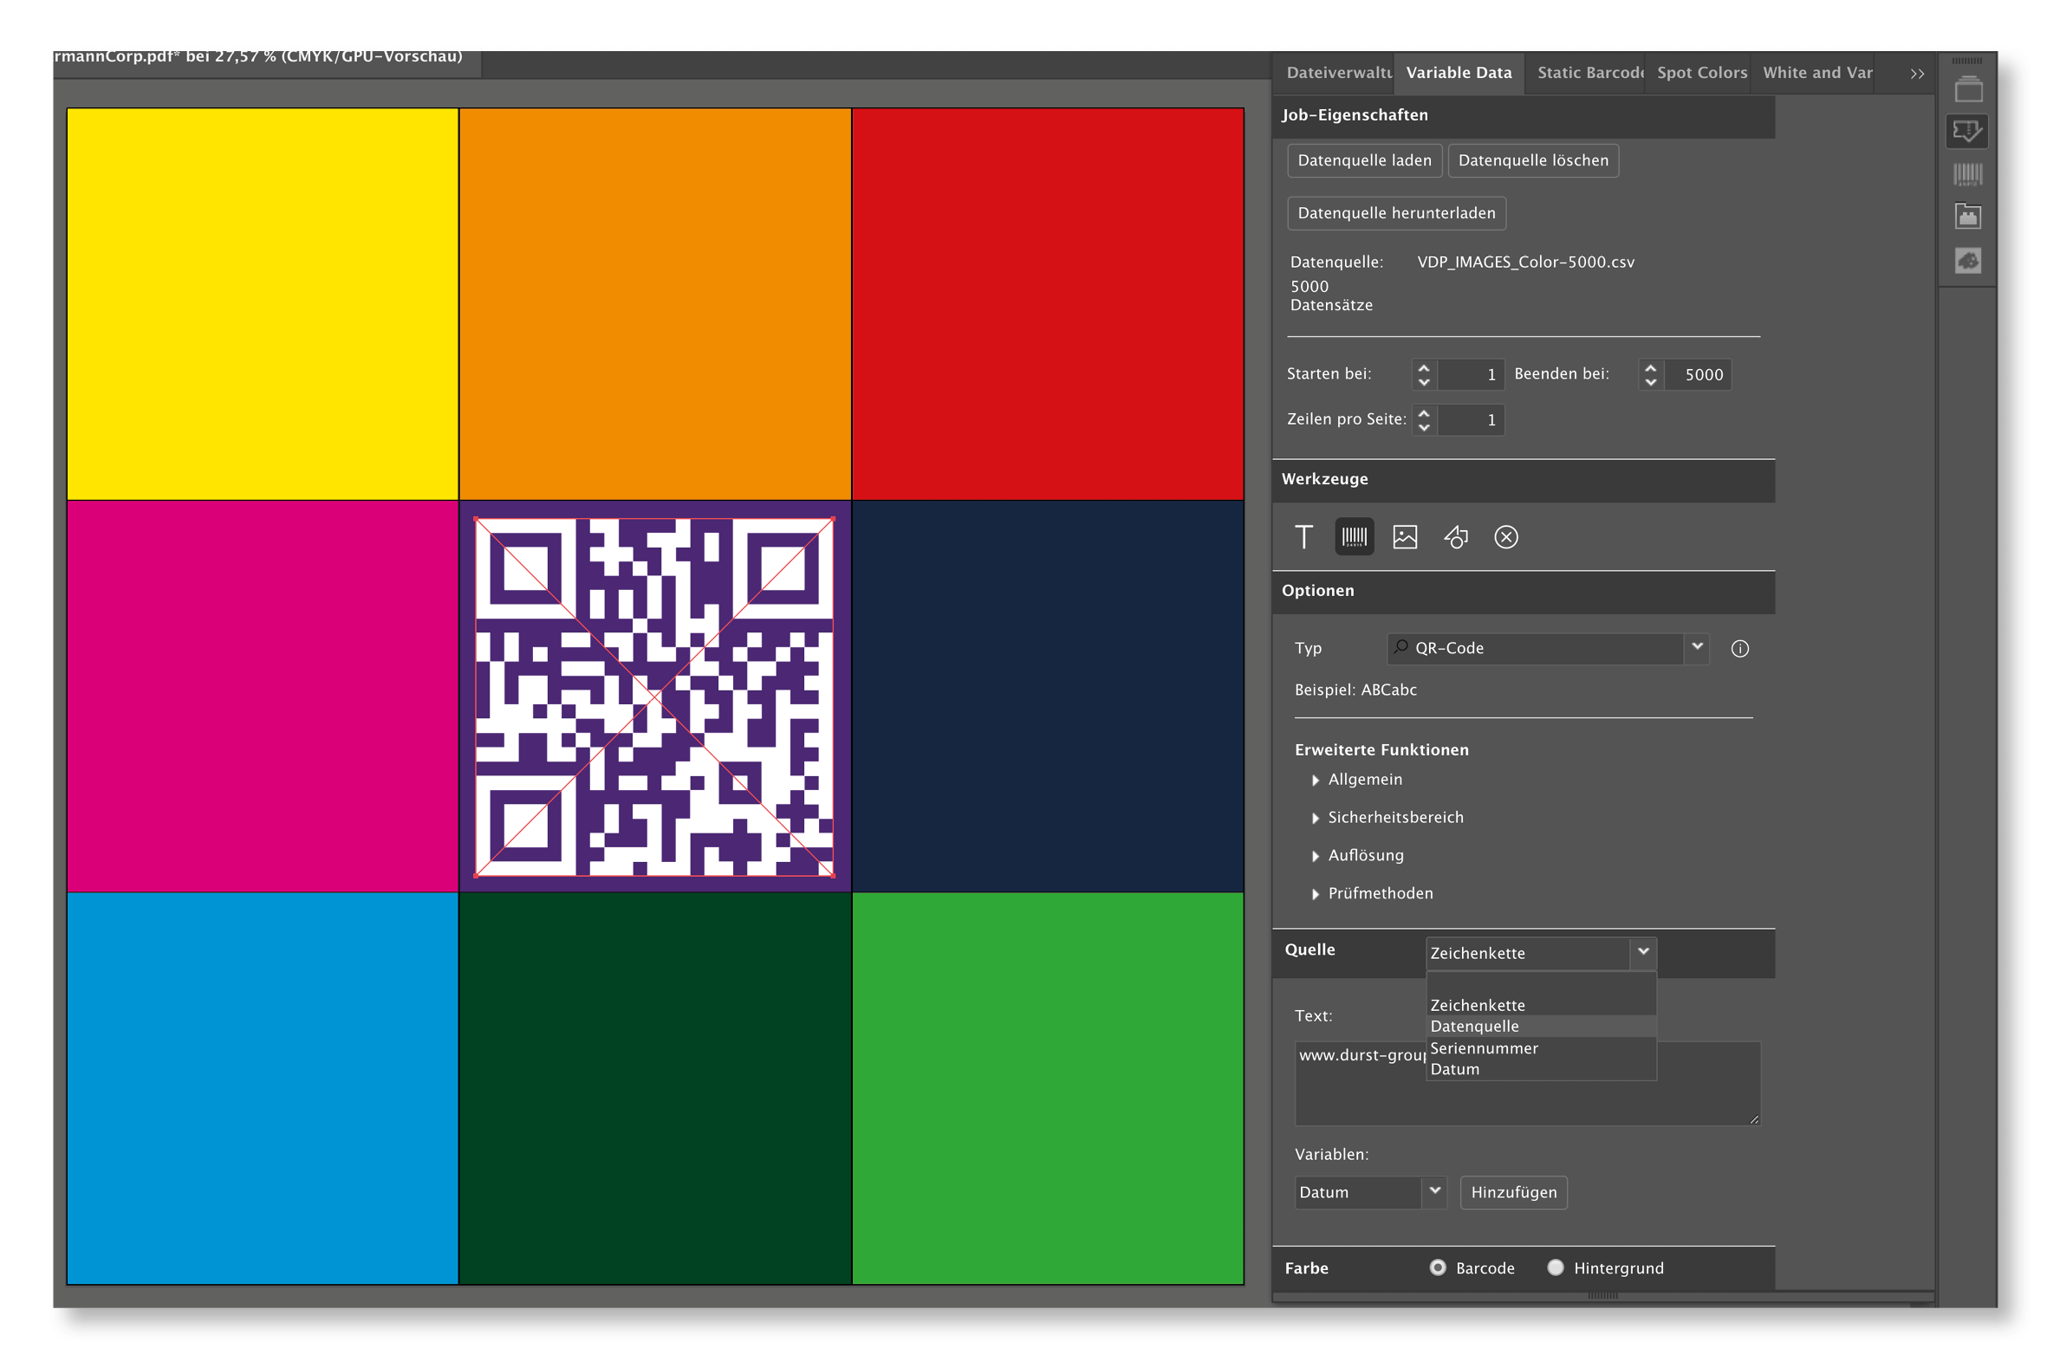2047x1361 pixels.
Task: Select the Shape tool in Werkzeuge
Action: 1456,537
